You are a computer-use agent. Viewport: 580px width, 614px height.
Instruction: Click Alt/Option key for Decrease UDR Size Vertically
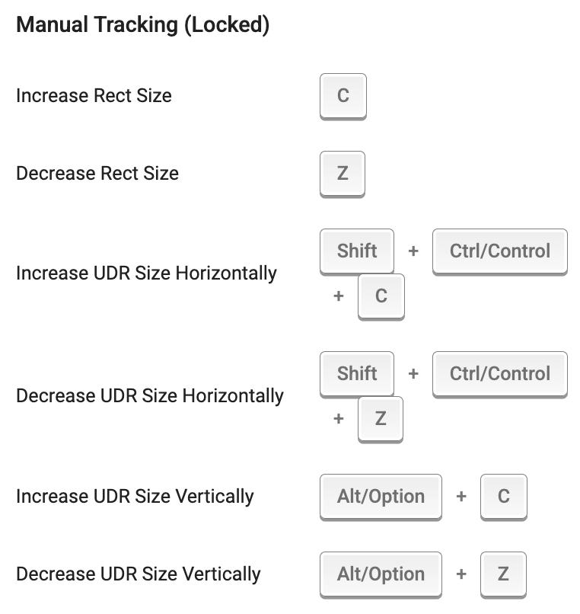[381, 574]
